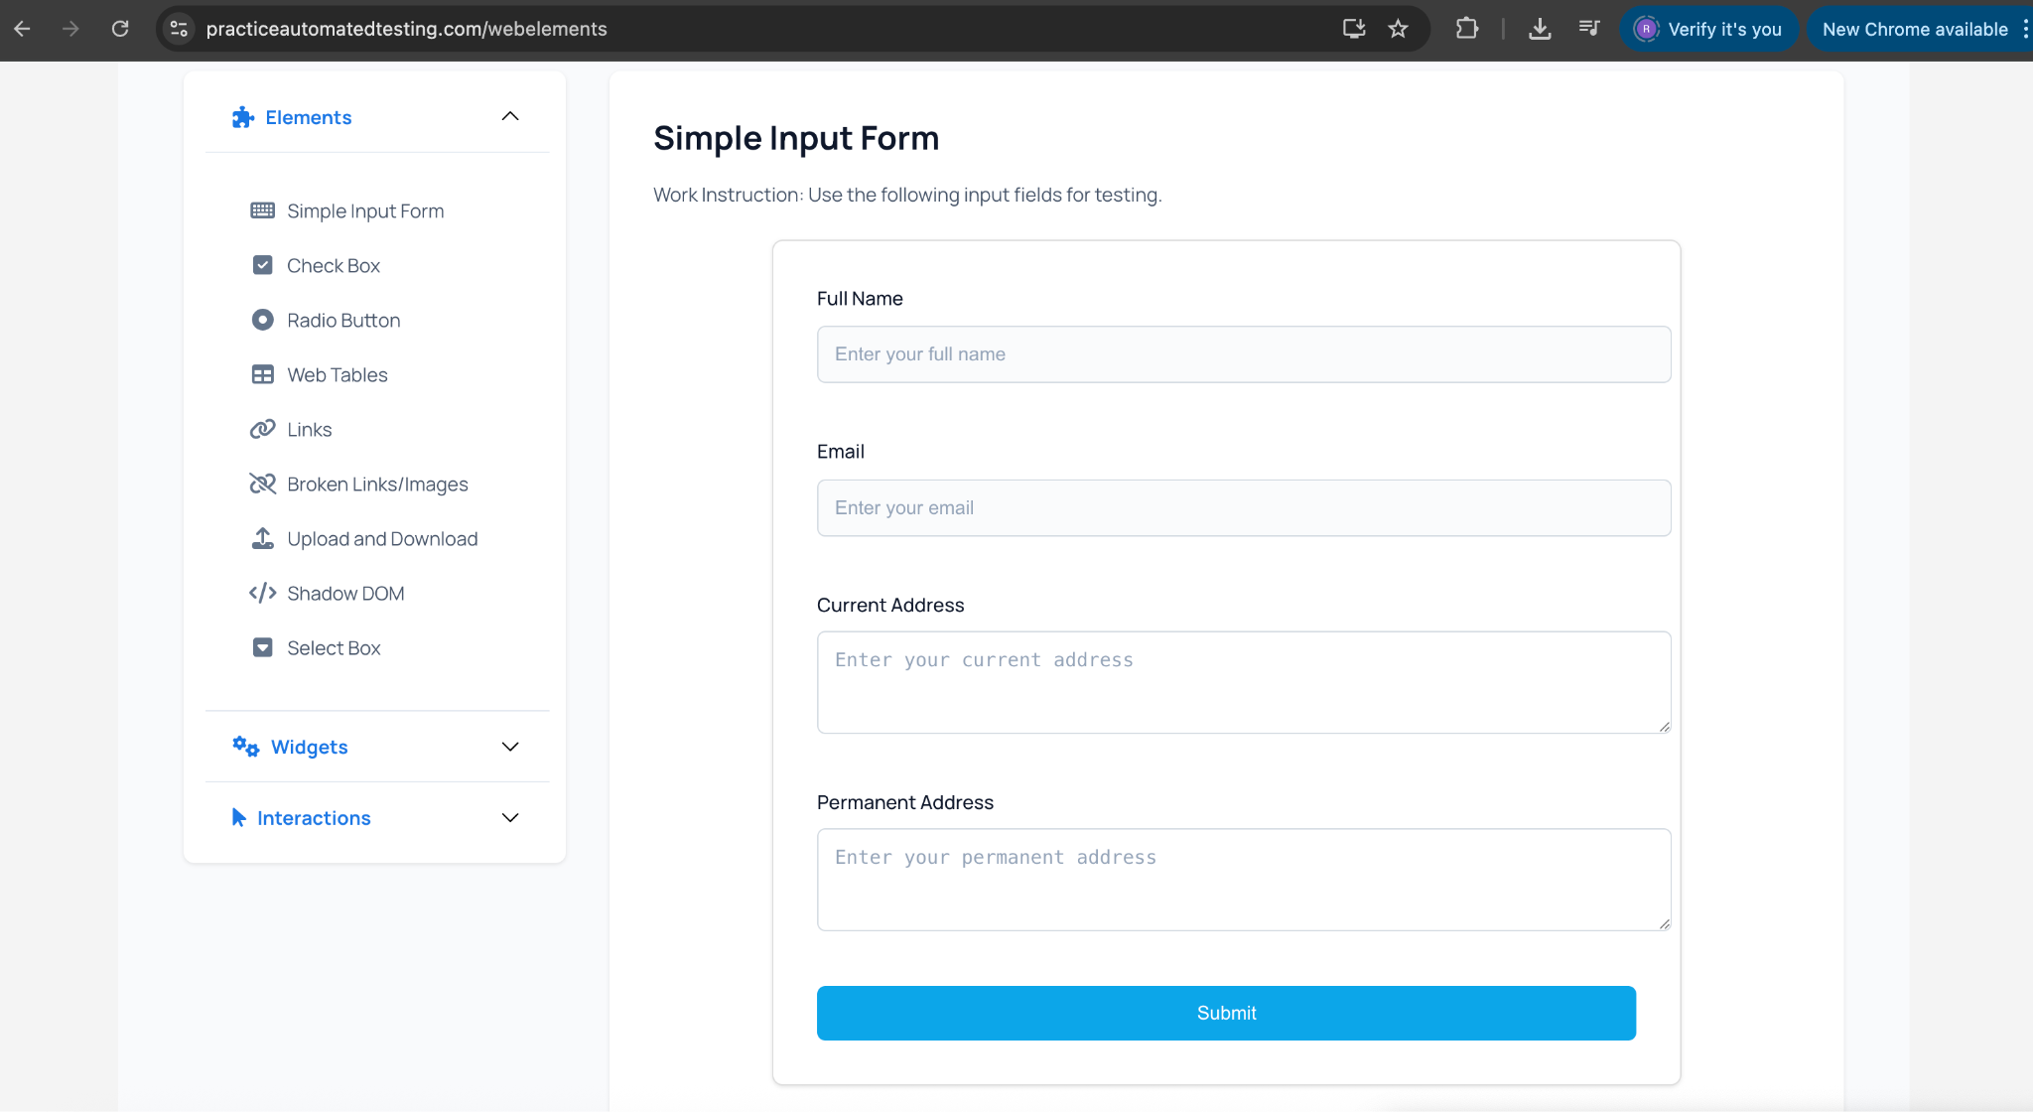Reload the page with refresh icon
The image size is (2033, 1112).
[120, 29]
